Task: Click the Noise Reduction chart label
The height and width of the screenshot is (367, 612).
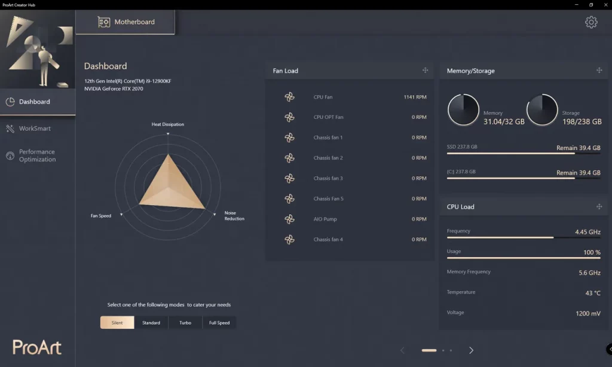Action: coord(234,216)
